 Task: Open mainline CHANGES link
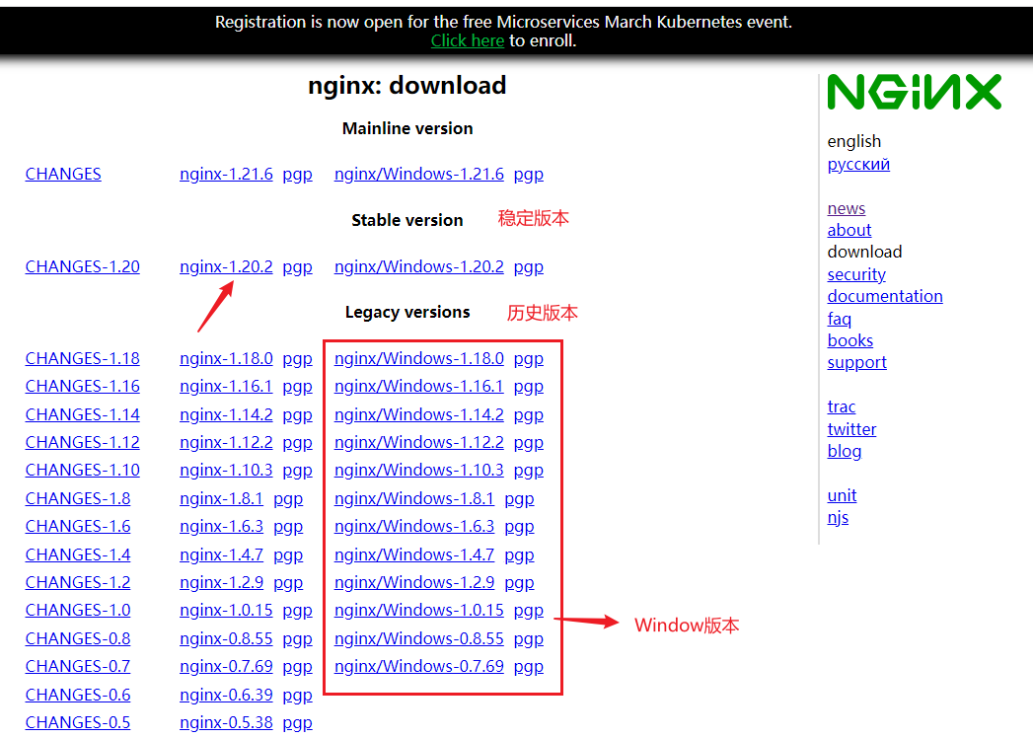pyautogui.click(x=63, y=174)
